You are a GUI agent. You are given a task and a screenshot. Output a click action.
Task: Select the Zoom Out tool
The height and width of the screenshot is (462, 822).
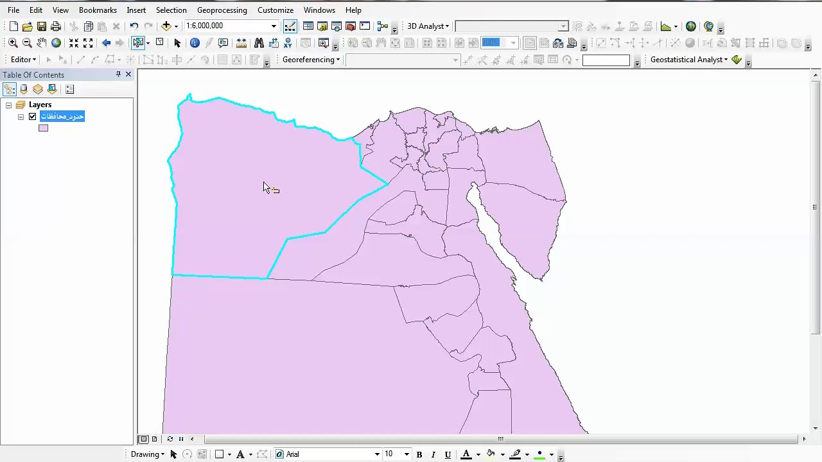27,43
